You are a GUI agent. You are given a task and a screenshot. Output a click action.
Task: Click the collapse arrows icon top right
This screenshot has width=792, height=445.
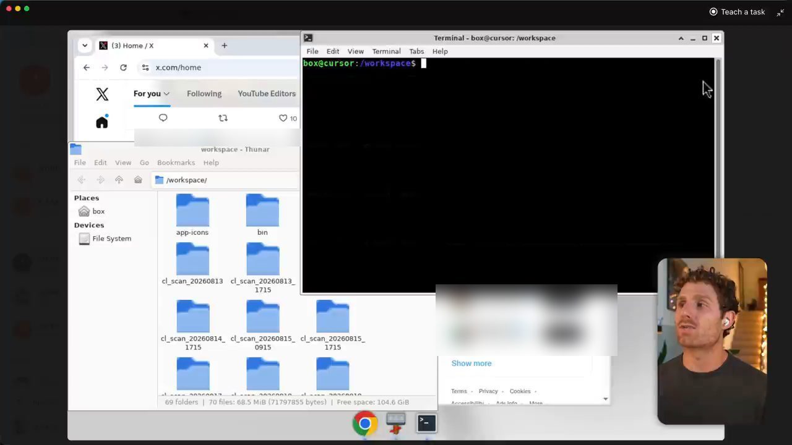781,12
